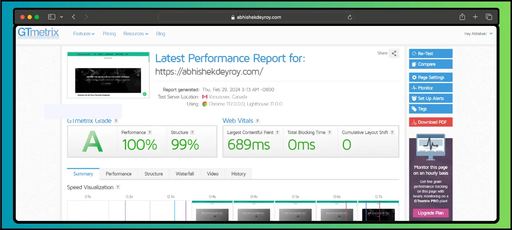Click the help icon for Total Blocking Time
512x230 pixels.
(x=329, y=132)
